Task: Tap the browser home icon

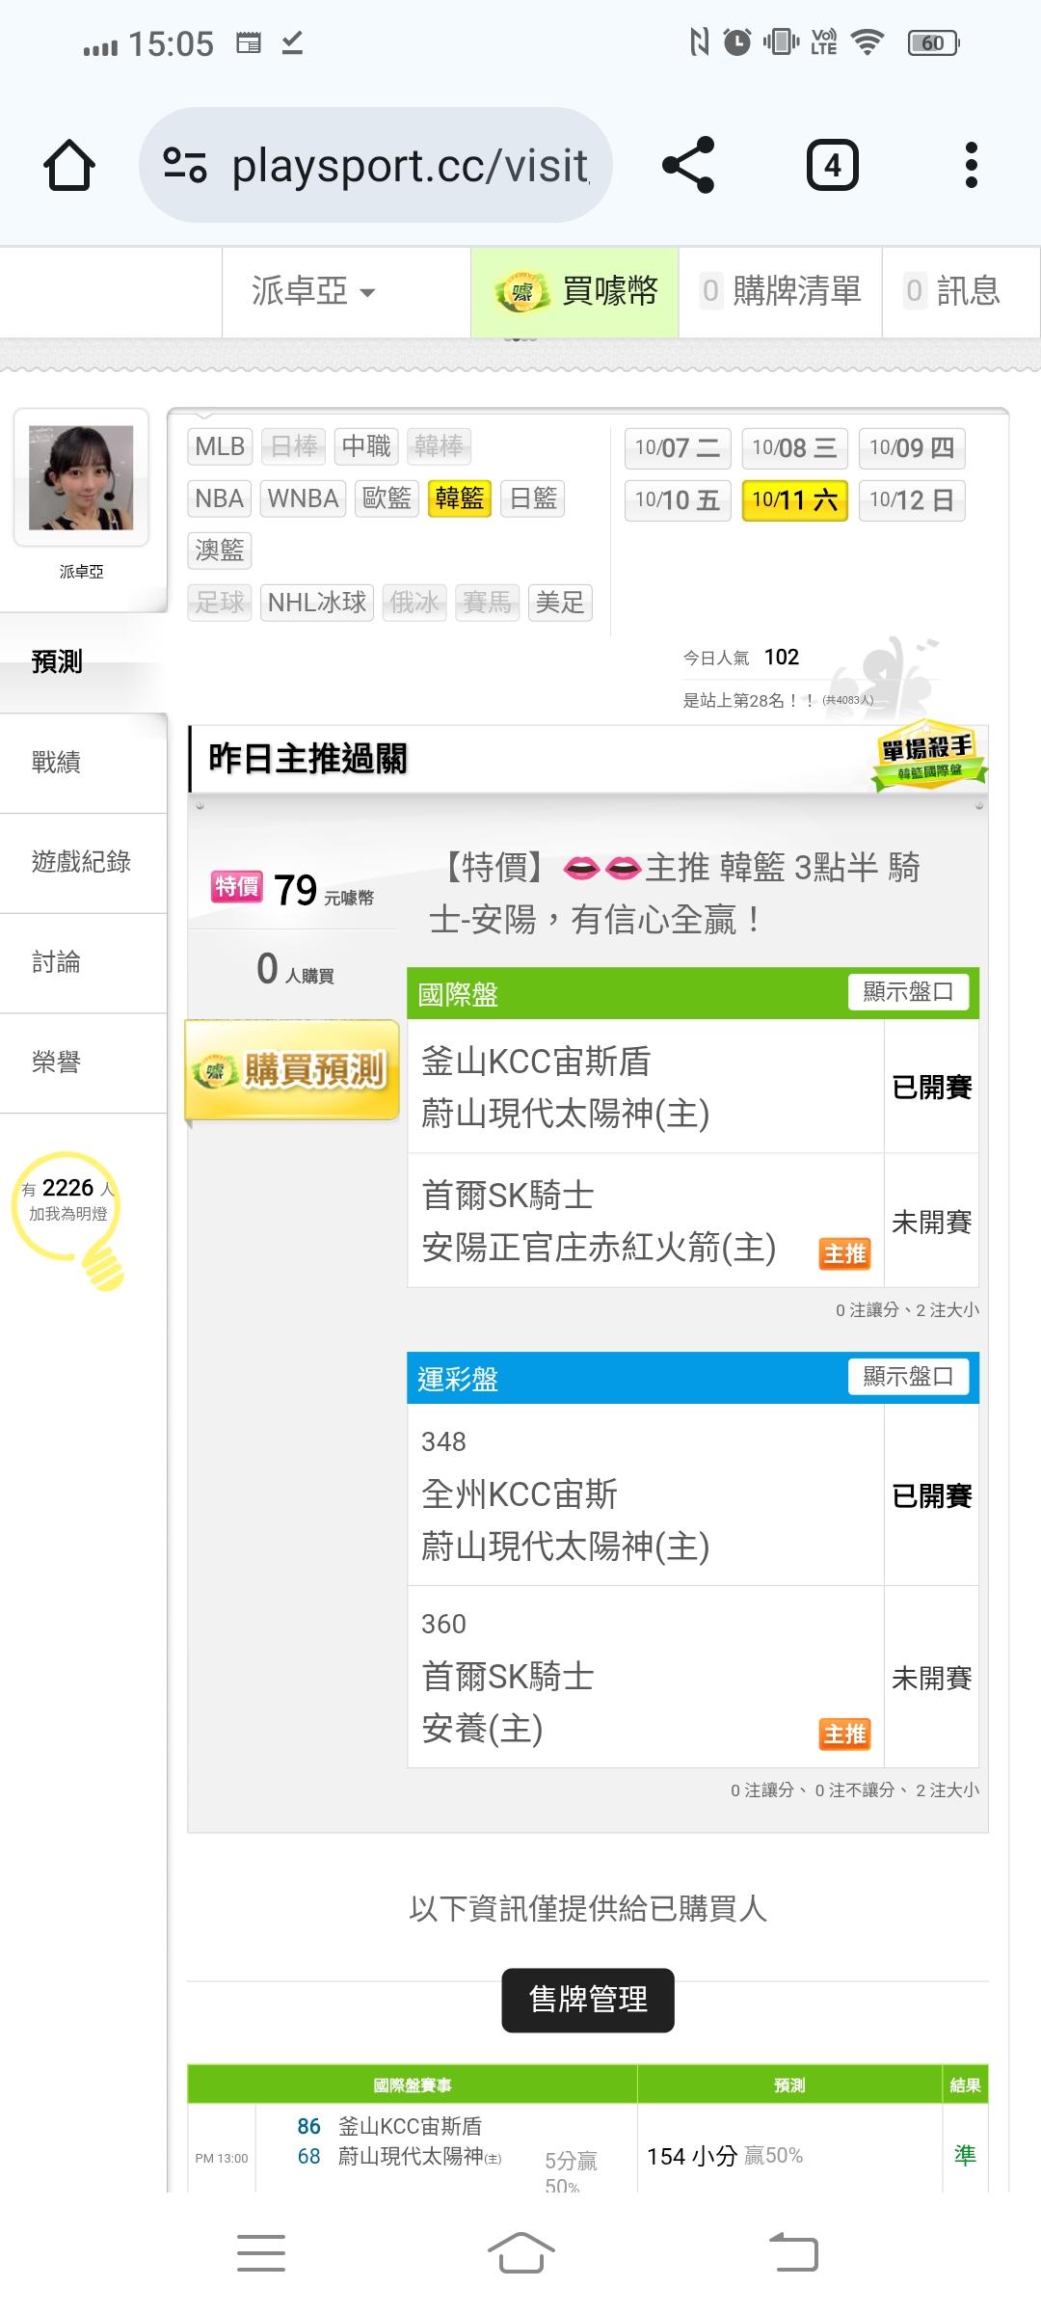Action: point(69,165)
